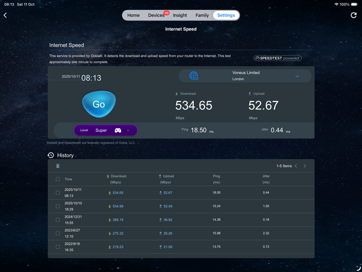Click the refresh icon in top bar
This screenshot has height=272, width=362.
(x=354, y=15)
